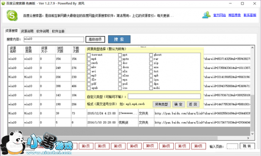Image resolution: width=261 pixels, height=156 pixels.
Task: Click the 自定义类型 custom type input field
Action: 164,96
